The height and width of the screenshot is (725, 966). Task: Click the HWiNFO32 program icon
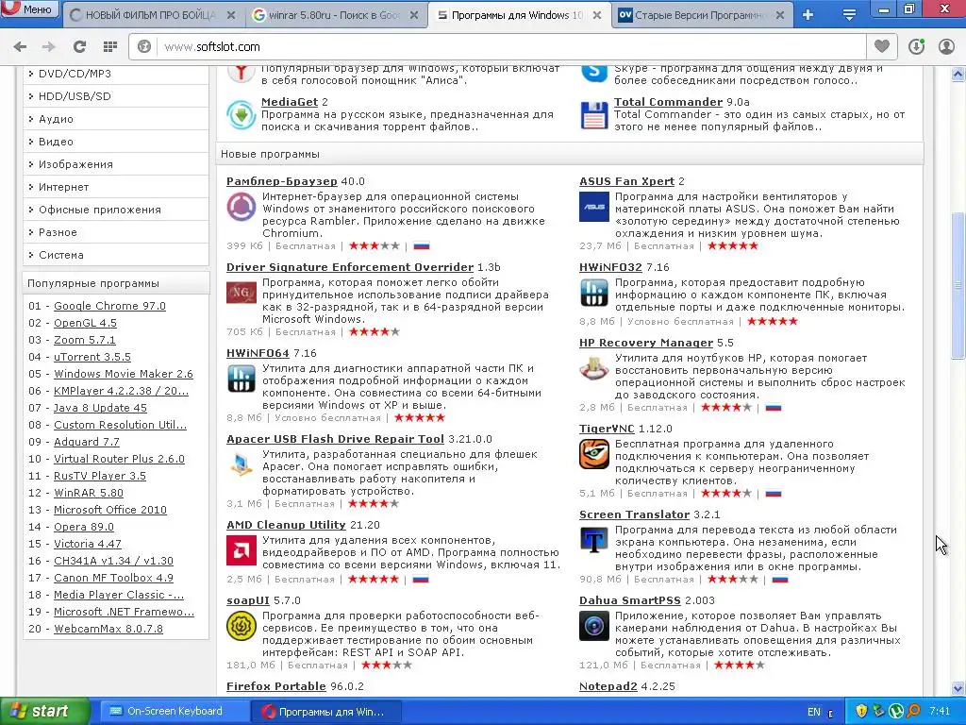(594, 293)
